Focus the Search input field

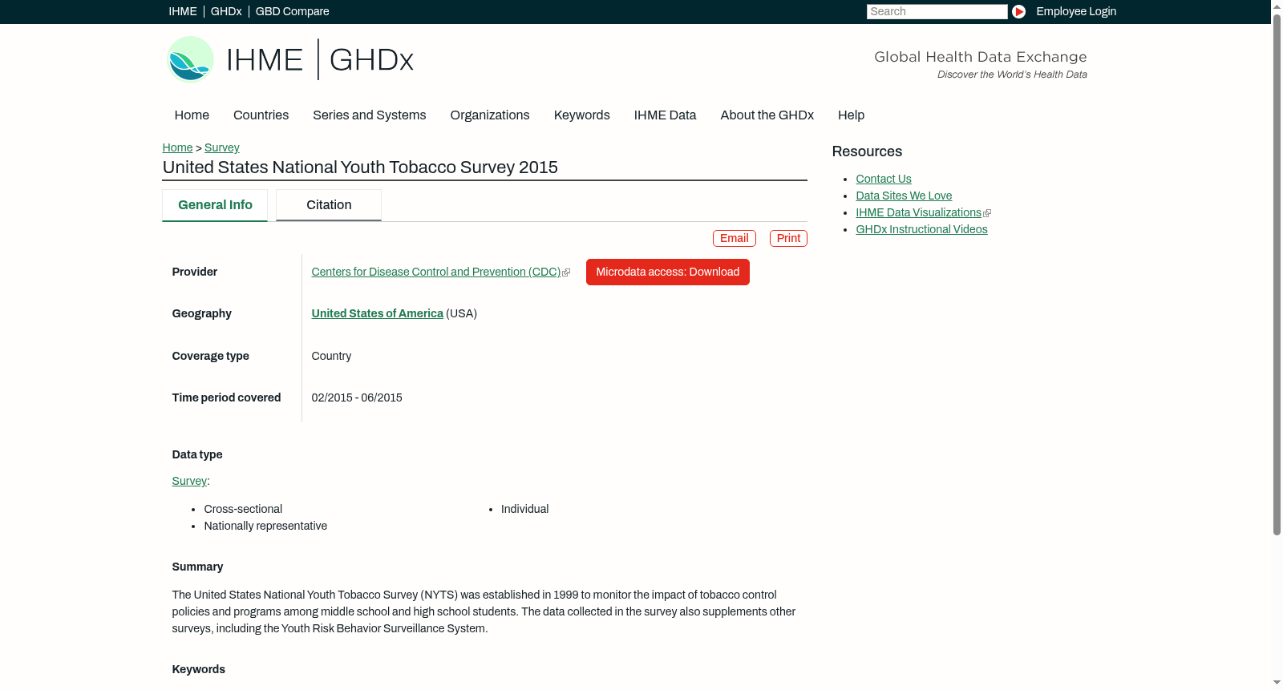937,11
